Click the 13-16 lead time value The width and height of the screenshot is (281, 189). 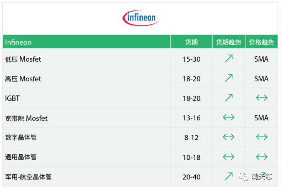[191, 118]
